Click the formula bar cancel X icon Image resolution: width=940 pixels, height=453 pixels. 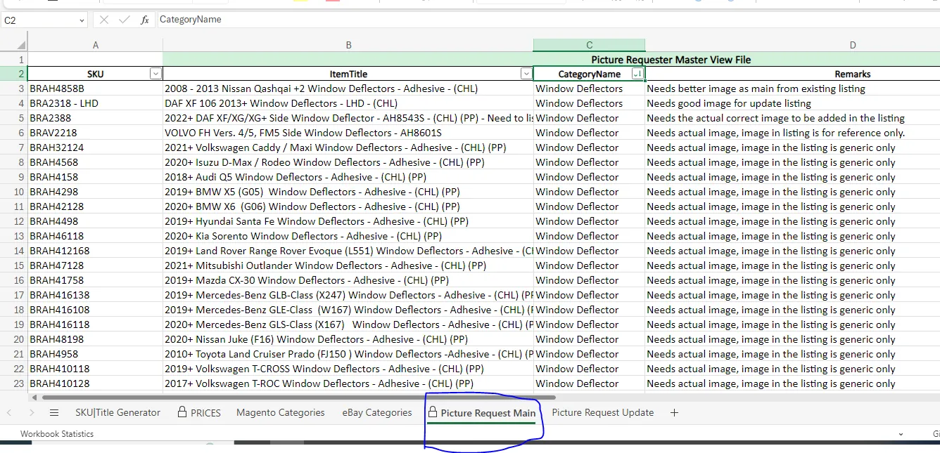click(104, 20)
